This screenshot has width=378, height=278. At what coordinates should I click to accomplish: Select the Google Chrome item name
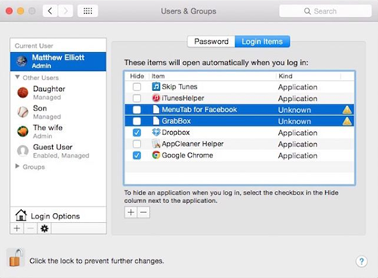187,155
